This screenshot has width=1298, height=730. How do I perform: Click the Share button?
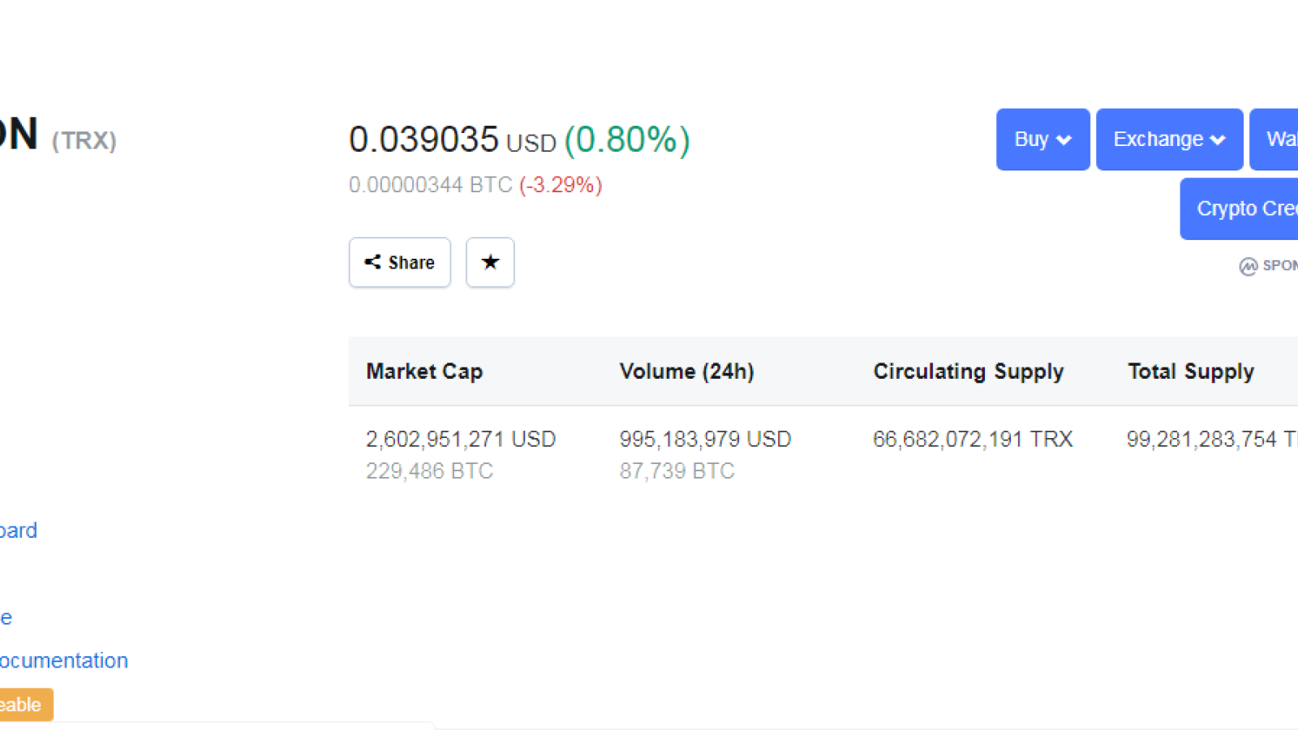(399, 262)
